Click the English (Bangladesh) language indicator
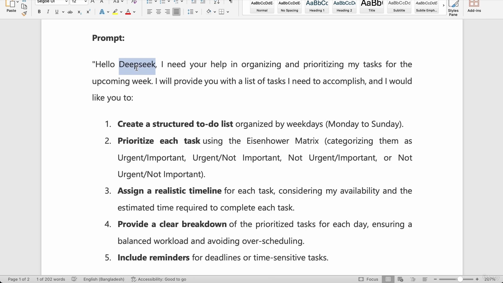503x283 pixels. coord(104,279)
